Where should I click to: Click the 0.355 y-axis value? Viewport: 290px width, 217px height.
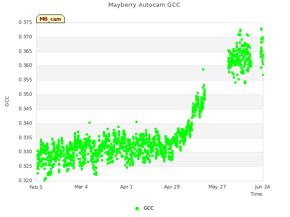tap(25, 80)
